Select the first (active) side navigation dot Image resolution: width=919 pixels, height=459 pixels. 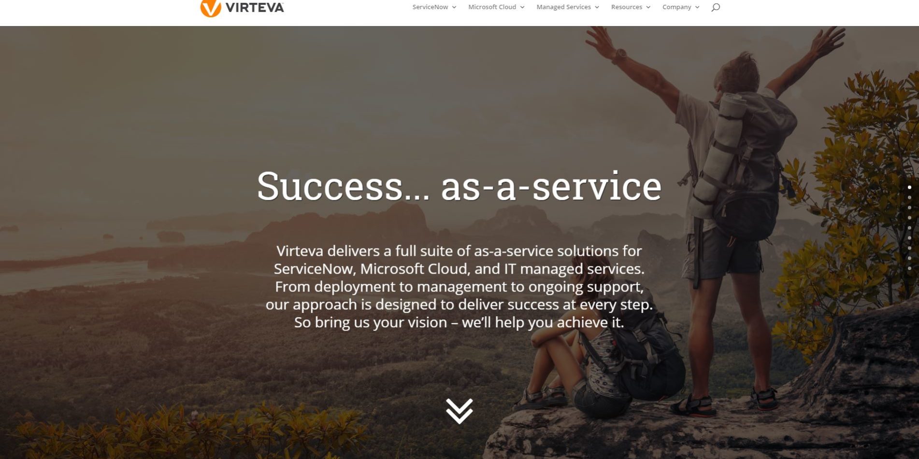[909, 187]
